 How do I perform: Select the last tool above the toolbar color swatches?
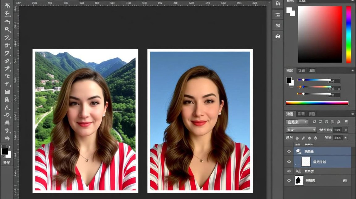click(x=7, y=139)
